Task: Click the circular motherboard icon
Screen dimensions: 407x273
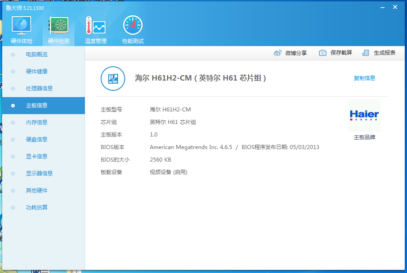Action: 113,78
